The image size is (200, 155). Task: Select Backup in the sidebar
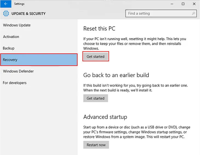8,48
